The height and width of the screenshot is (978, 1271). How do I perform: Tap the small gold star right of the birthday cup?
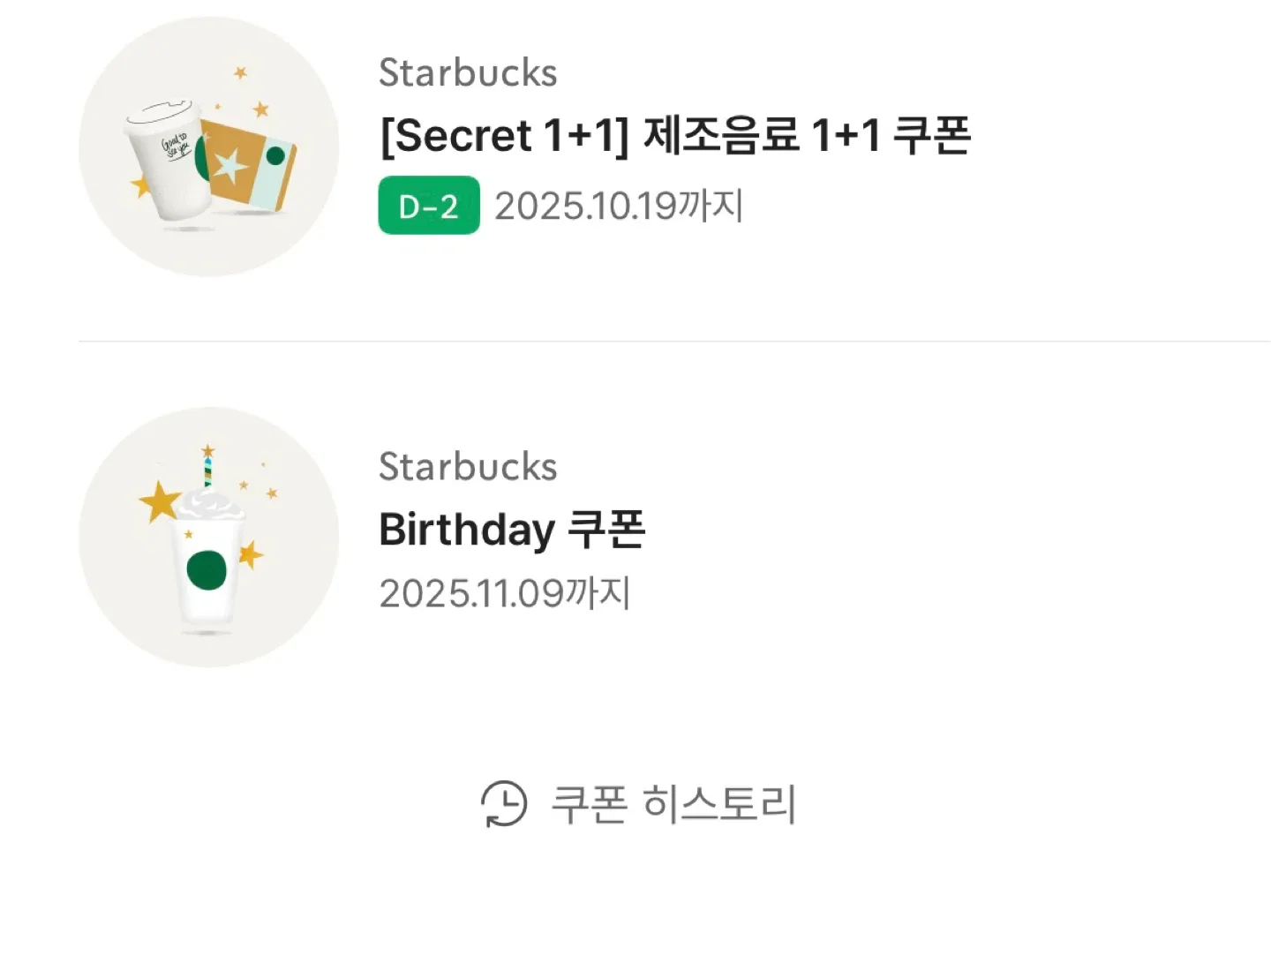tap(251, 554)
